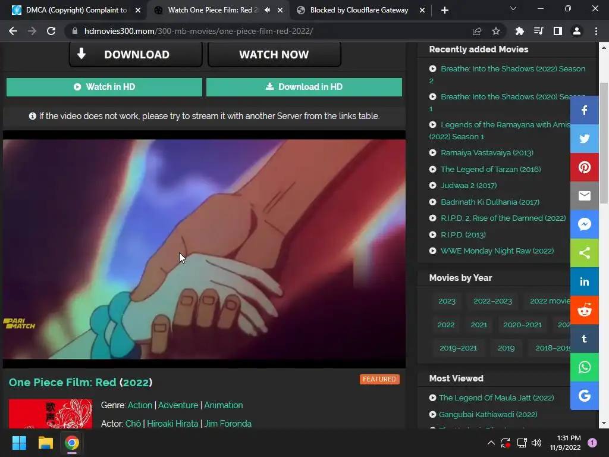Open the media control icon in toolbar
Screen dimensions: 609x457
click(538, 31)
